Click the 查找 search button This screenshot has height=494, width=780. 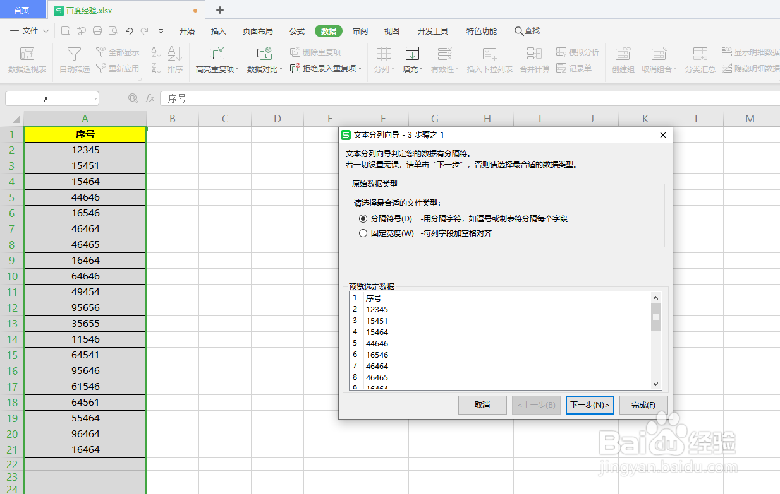click(527, 31)
